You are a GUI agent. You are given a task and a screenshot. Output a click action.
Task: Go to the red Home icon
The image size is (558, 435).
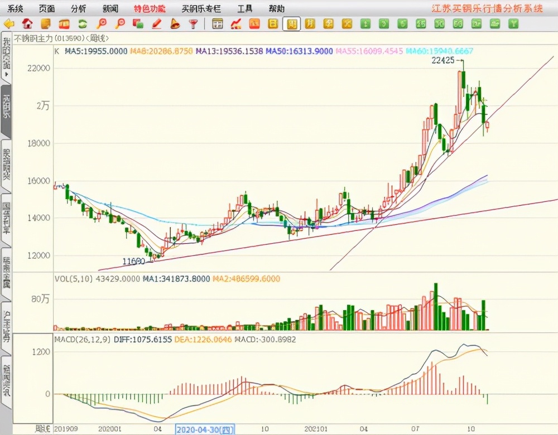[27, 23]
